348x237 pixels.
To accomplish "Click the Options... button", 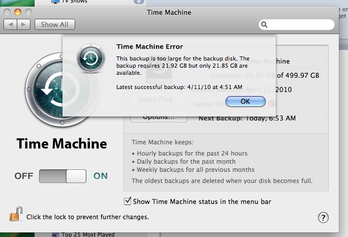I will coord(159,117).
